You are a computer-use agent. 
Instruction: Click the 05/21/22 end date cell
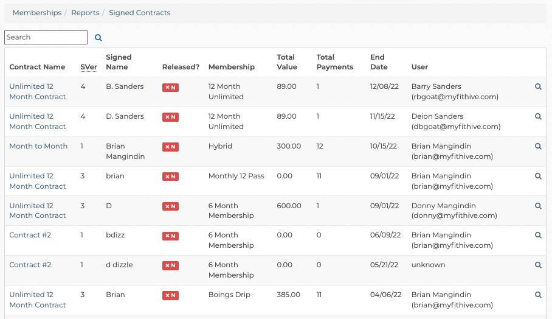click(384, 265)
